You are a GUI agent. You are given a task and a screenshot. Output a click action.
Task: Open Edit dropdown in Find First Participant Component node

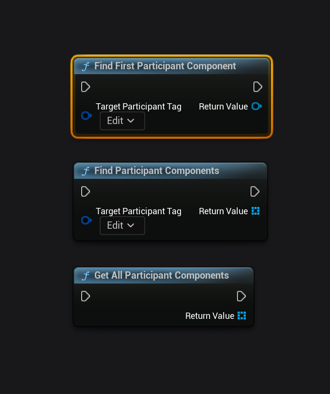tap(122, 121)
